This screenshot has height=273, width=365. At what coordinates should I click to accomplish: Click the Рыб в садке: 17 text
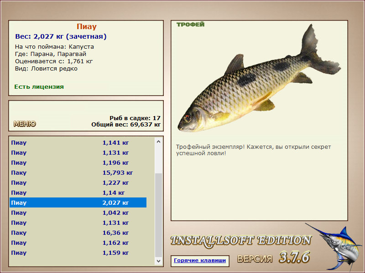pos(135,118)
